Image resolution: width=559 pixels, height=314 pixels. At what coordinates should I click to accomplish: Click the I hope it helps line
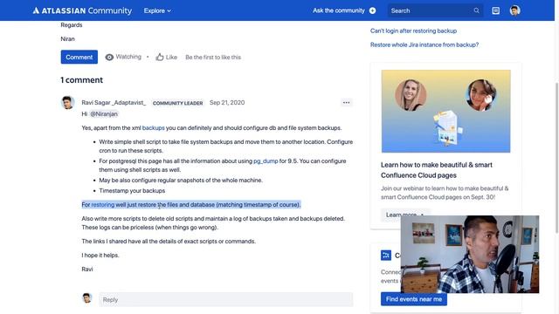[x=100, y=256]
